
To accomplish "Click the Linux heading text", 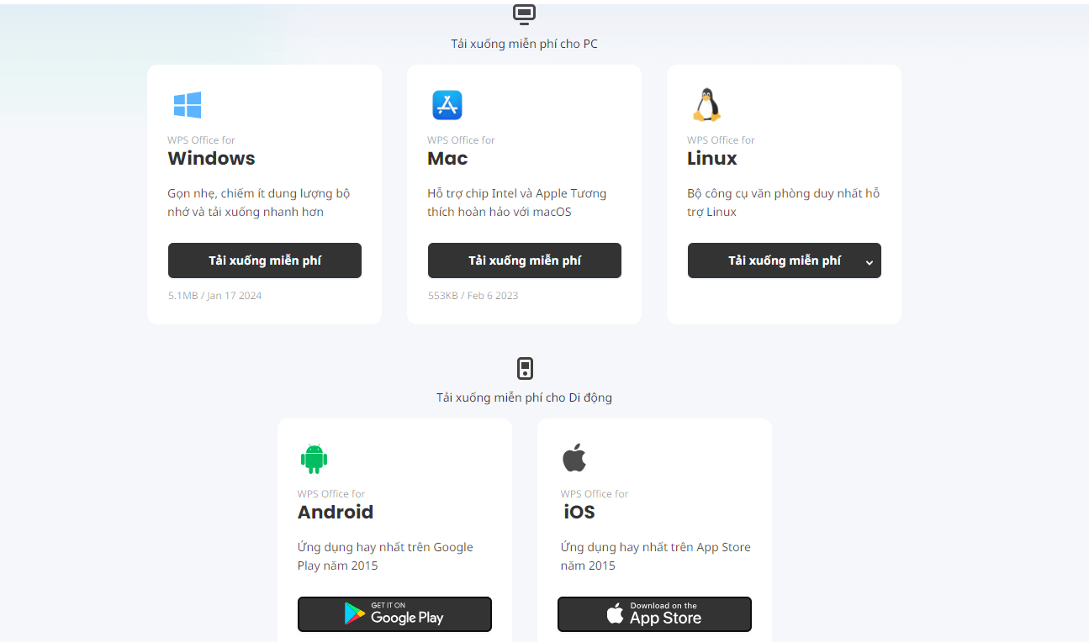I will tap(711, 158).
